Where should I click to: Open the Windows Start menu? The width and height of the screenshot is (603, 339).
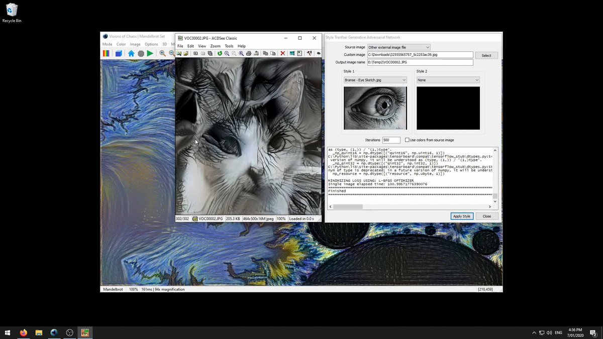8,332
